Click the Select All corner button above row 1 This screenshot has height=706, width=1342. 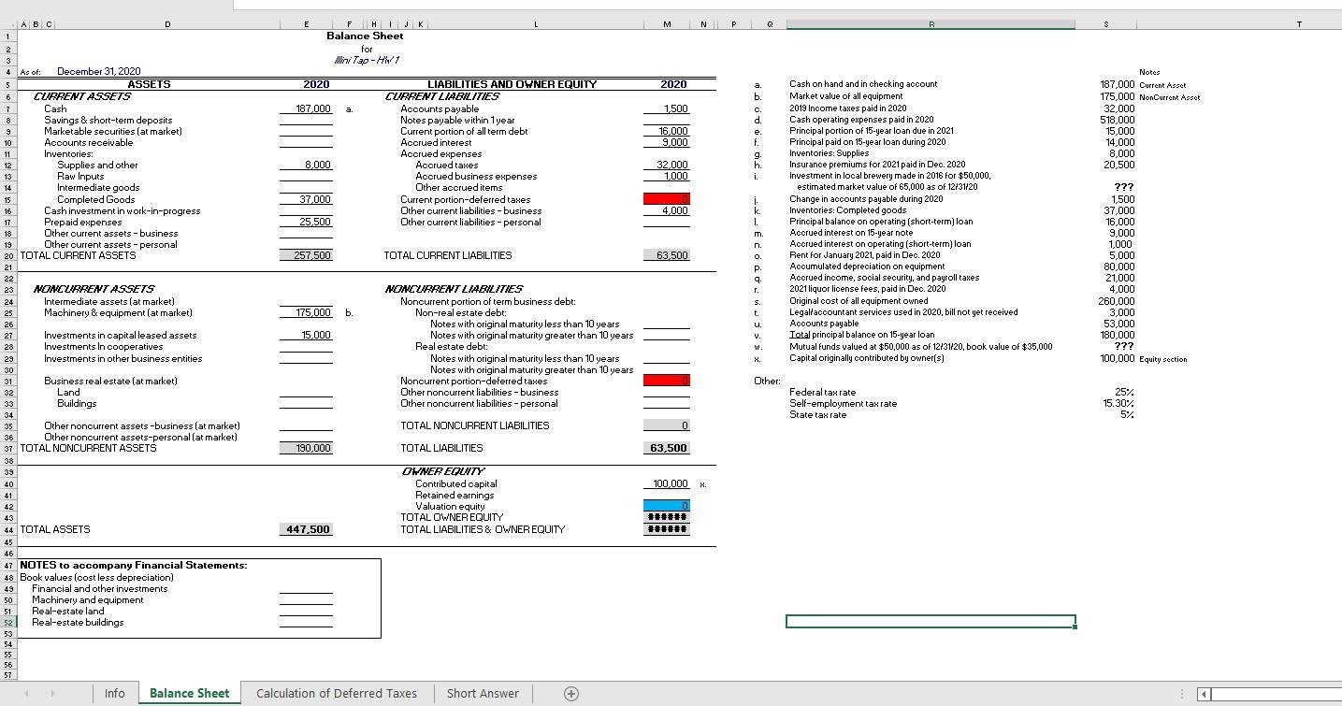[x=7, y=23]
